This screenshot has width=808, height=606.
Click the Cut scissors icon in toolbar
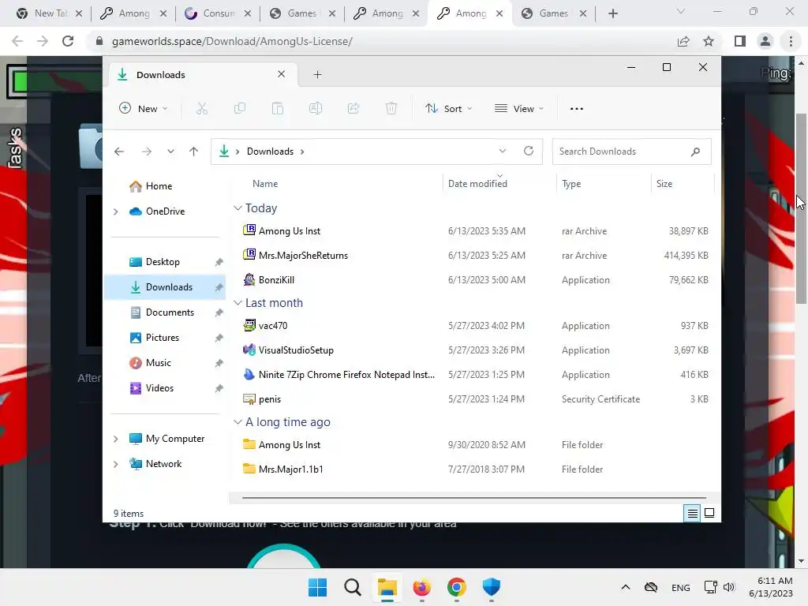coord(201,108)
